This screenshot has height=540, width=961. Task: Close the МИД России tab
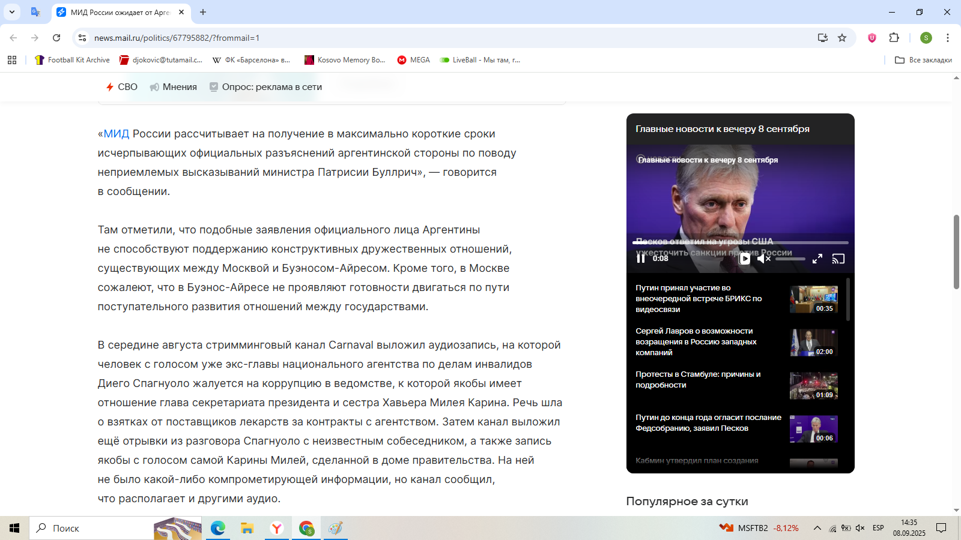181,12
